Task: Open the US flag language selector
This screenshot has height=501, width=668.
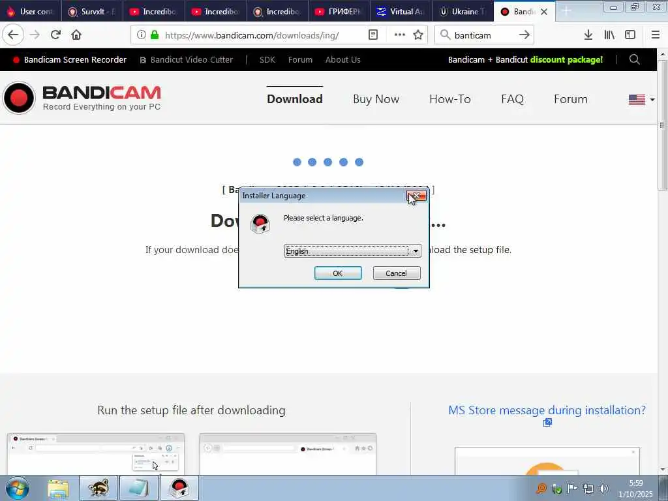Action: click(x=642, y=100)
